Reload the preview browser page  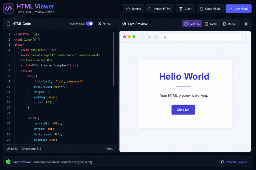(155, 37)
